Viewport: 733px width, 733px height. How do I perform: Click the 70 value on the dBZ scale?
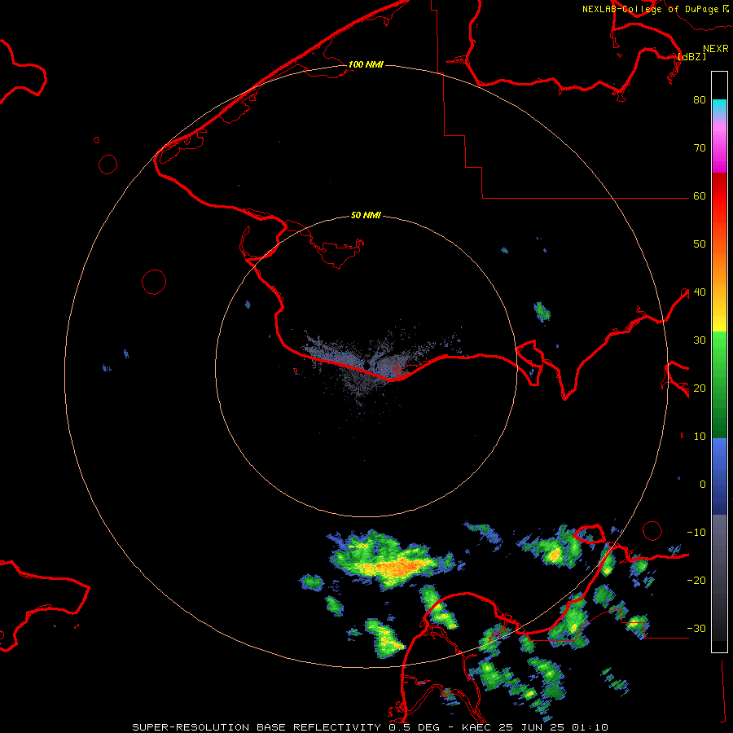tap(700, 148)
